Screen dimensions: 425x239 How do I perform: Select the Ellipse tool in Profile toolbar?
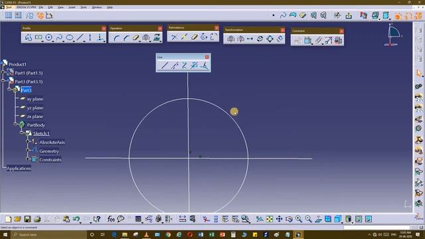click(x=69, y=37)
